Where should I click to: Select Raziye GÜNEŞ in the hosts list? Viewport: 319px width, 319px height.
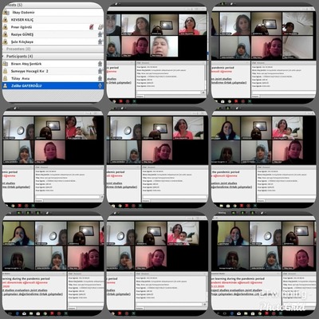(x=53, y=34)
